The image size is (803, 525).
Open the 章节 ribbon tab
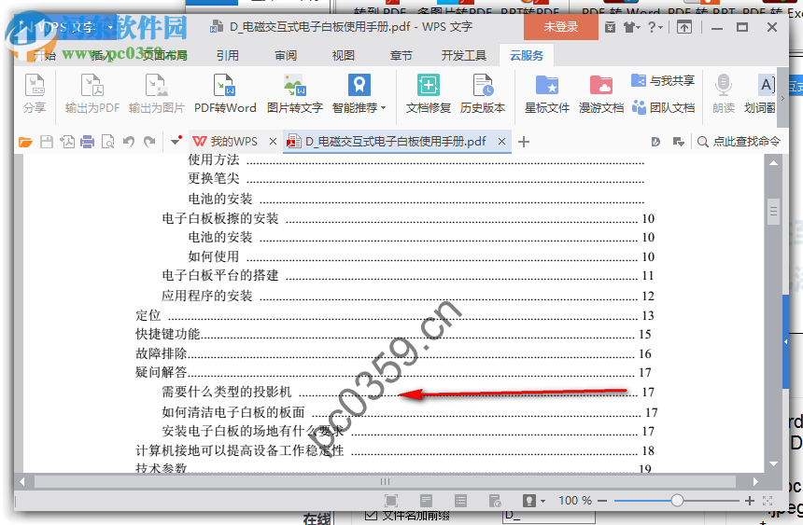tap(401, 55)
